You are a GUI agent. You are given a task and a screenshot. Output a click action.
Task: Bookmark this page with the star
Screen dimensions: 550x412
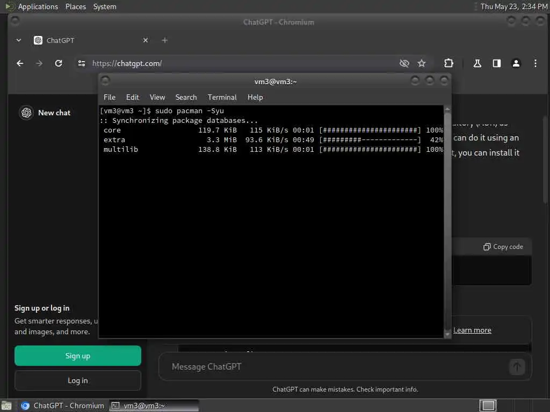pos(421,63)
